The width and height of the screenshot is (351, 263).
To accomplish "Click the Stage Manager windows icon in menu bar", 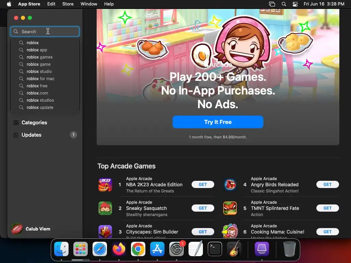I will pyautogui.click(x=272, y=4).
